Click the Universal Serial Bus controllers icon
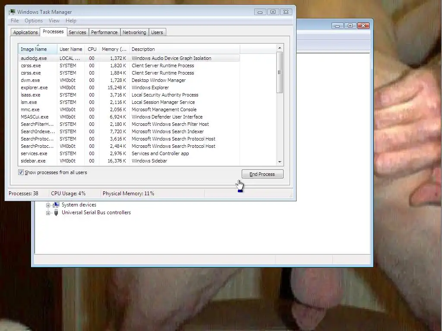Screen dimensions: 442x331 point(56,212)
